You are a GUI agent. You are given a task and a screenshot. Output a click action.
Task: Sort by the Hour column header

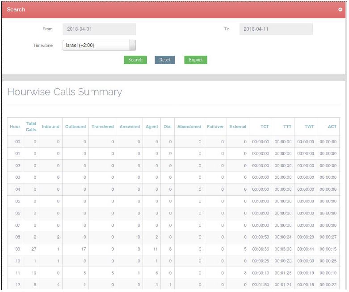(x=15, y=127)
